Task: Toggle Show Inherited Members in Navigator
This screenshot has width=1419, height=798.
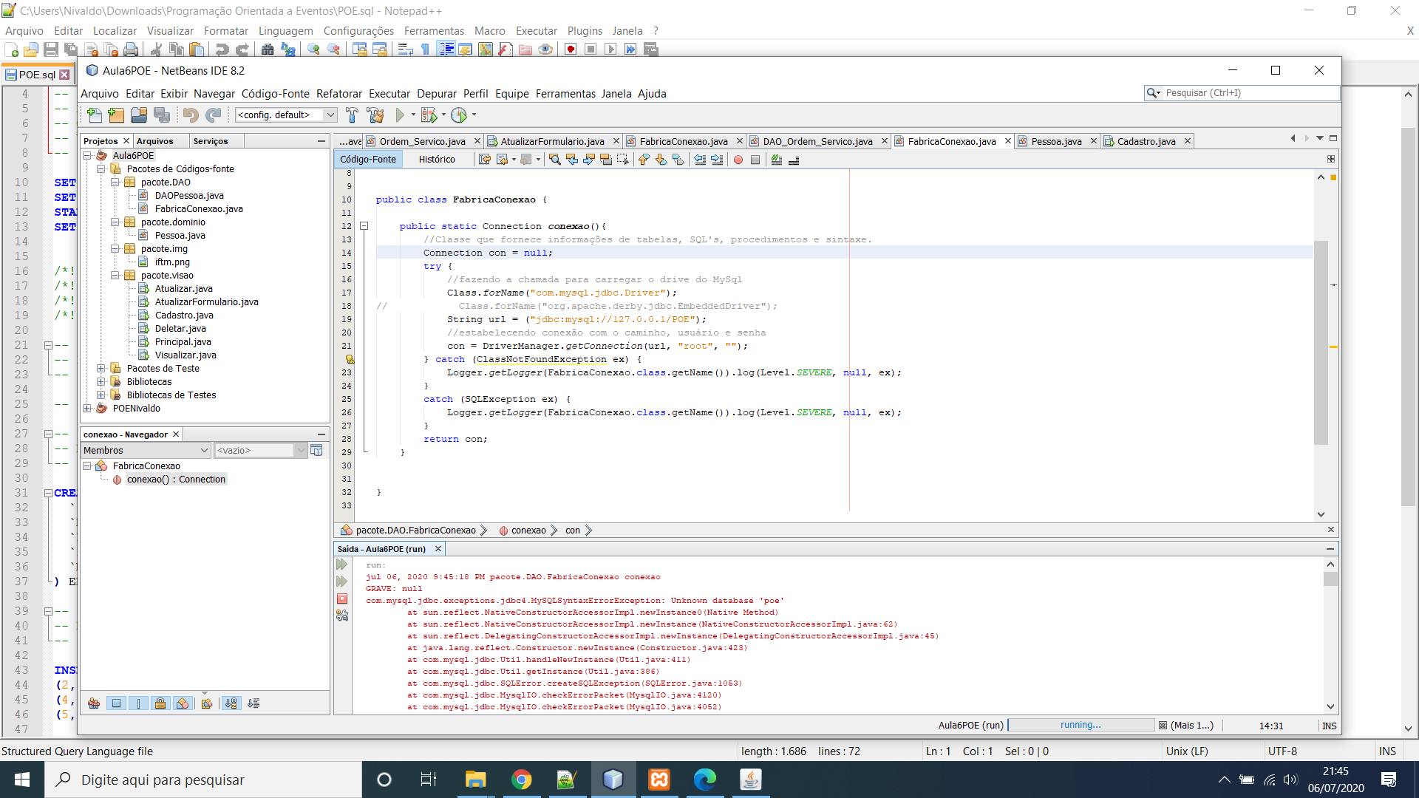Action: (94, 703)
